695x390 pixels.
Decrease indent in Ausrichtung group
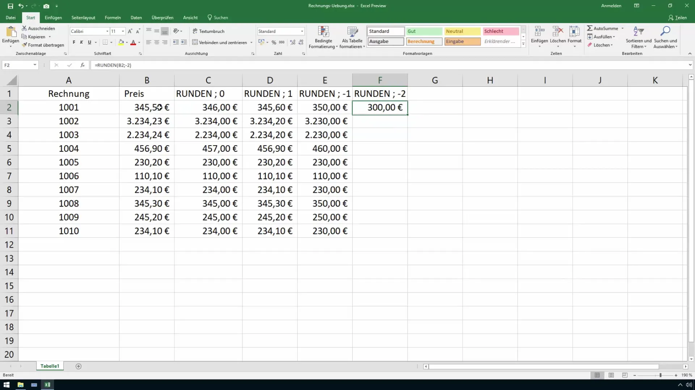(x=176, y=42)
